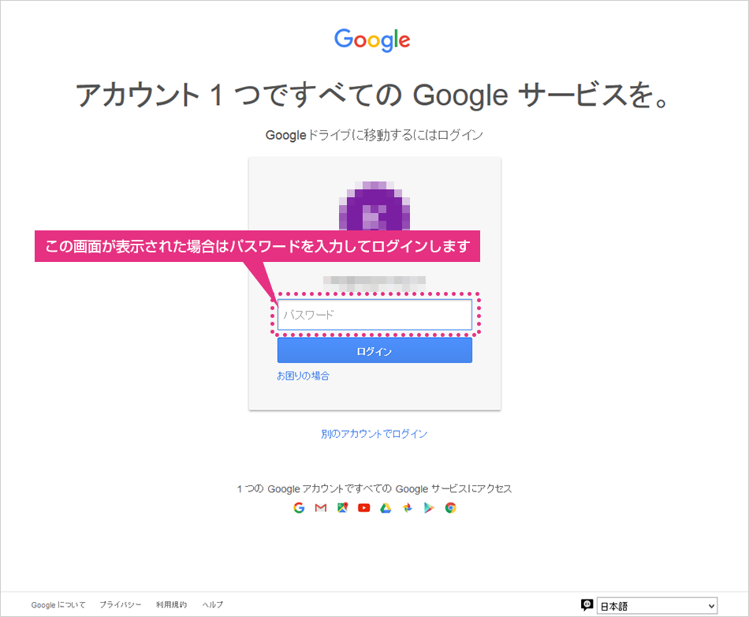
Task: Click the Google Maps icon
Action: click(x=342, y=508)
